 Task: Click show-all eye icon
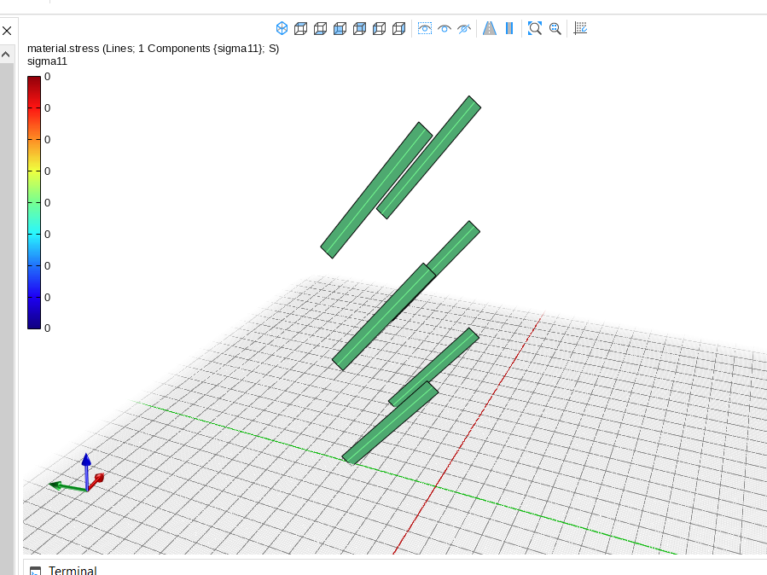click(445, 29)
